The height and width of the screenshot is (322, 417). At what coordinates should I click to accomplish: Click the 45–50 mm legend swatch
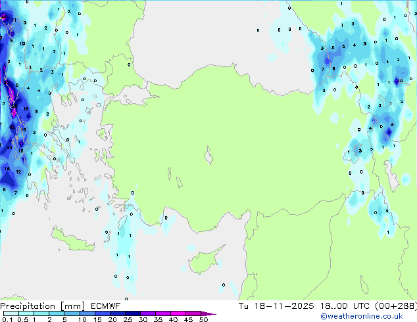click(x=193, y=313)
